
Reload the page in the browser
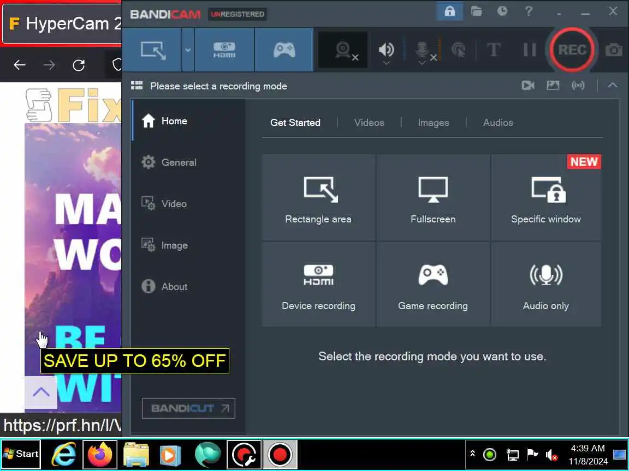[x=79, y=65]
